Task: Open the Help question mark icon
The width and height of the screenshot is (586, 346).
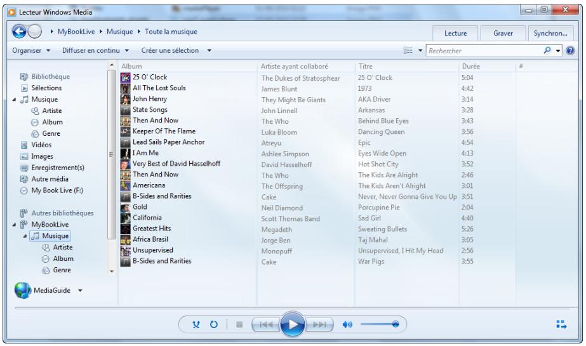Action: [x=570, y=50]
